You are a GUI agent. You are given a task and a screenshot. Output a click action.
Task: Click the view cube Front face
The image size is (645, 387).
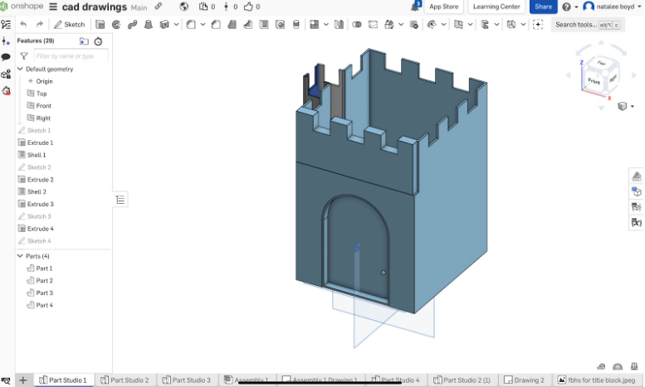(594, 80)
